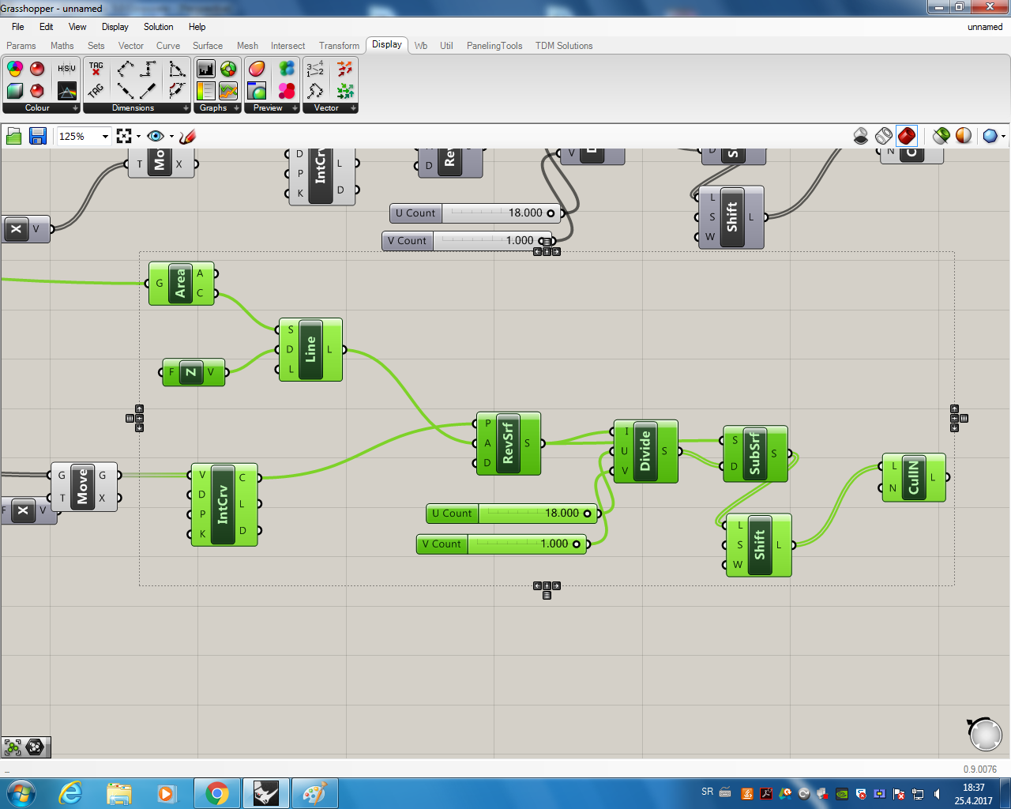The image size is (1011, 809).
Task: Click Zoom Extents canvas icon
Action: (x=124, y=137)
